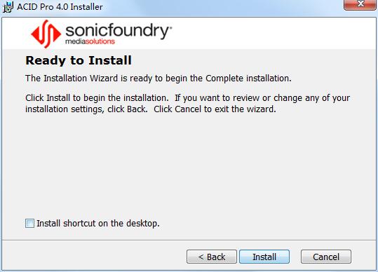Screen dimensions: 378x272
Task: Click the registered trademark mark after sonicfoundry
Action: [170, 27]
